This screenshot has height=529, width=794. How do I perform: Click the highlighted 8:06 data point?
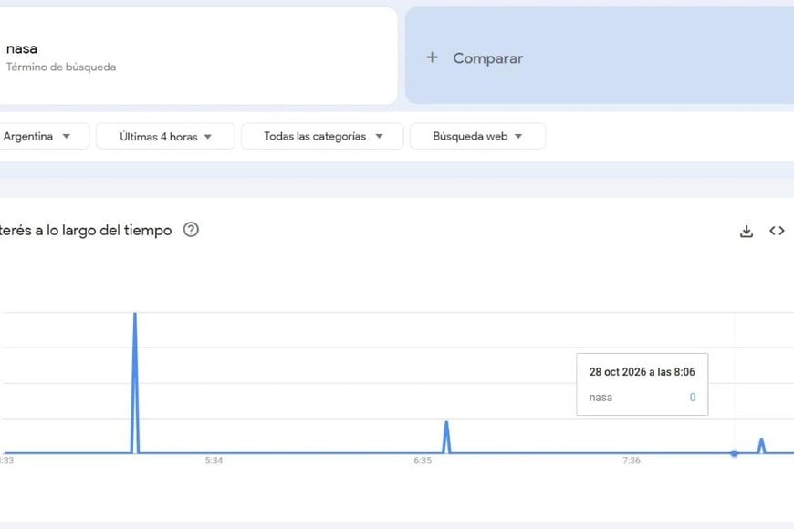(735, 453)
